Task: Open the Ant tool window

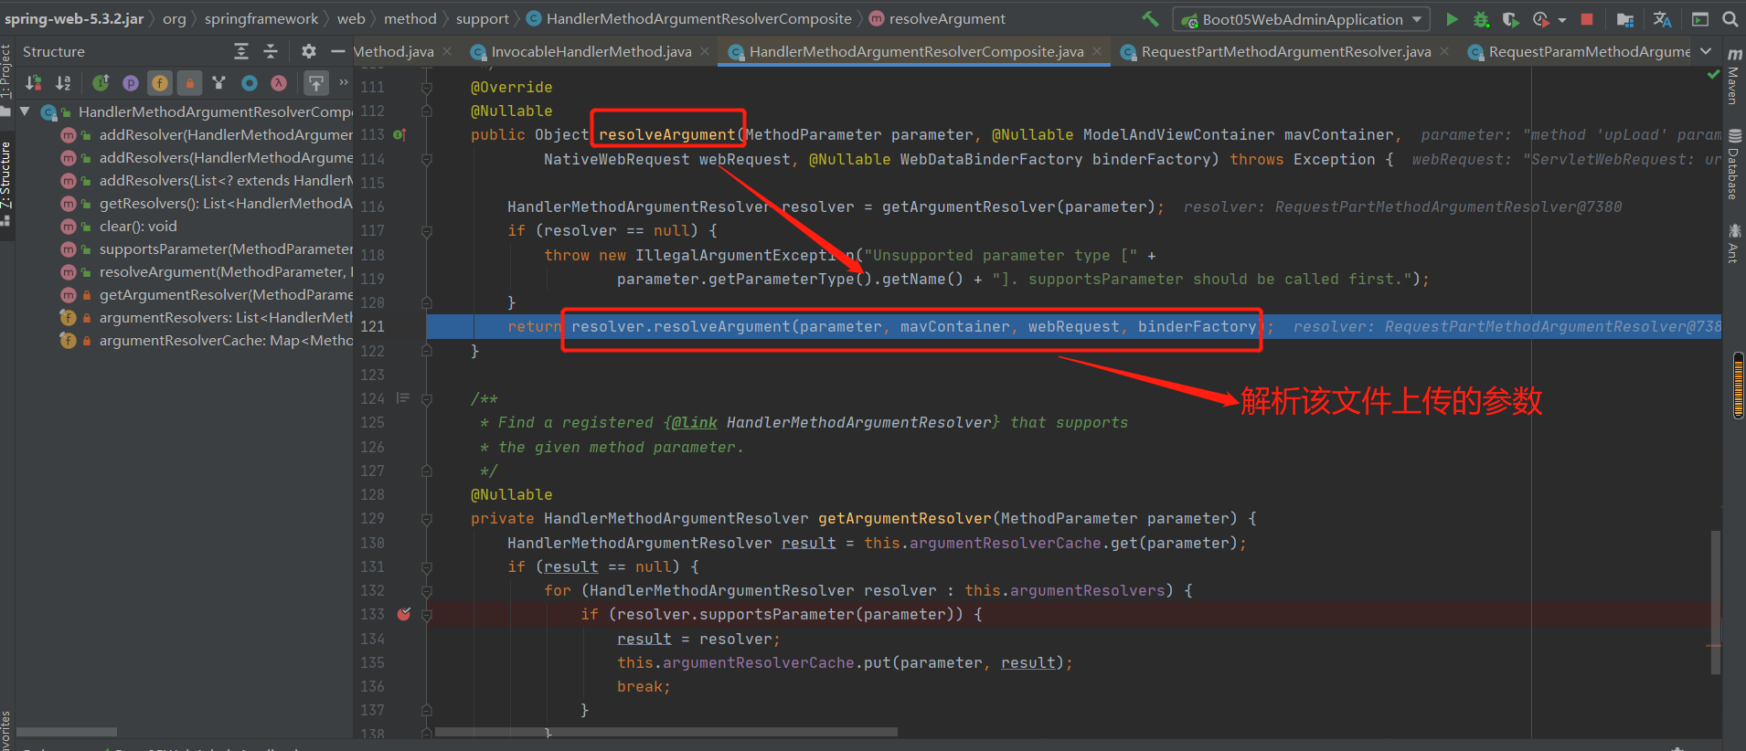Action: pyautogui.click(x=1734, y=242)
